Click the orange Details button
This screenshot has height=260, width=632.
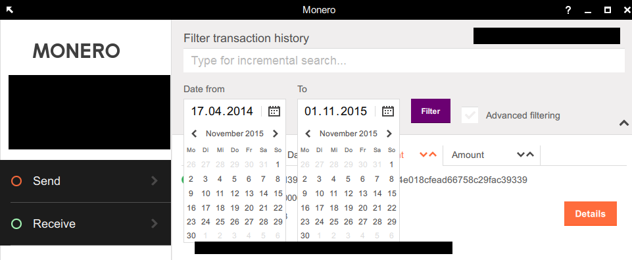point(591,213)
